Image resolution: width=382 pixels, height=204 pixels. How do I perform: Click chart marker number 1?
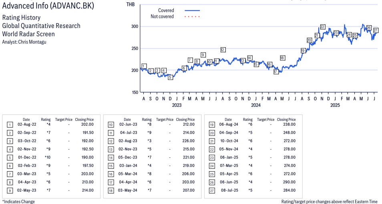(x=144, y=66)
